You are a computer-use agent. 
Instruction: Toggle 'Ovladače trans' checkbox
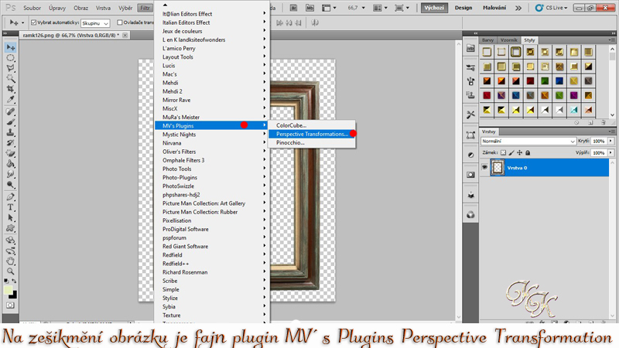click(x=120, y=22)
